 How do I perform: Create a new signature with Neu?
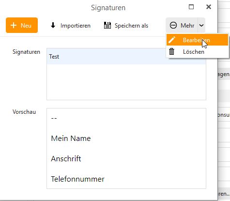click(x=22, y=25)
